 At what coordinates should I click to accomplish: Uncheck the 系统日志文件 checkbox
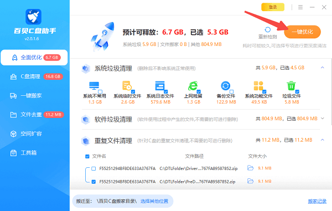(166, 91)
